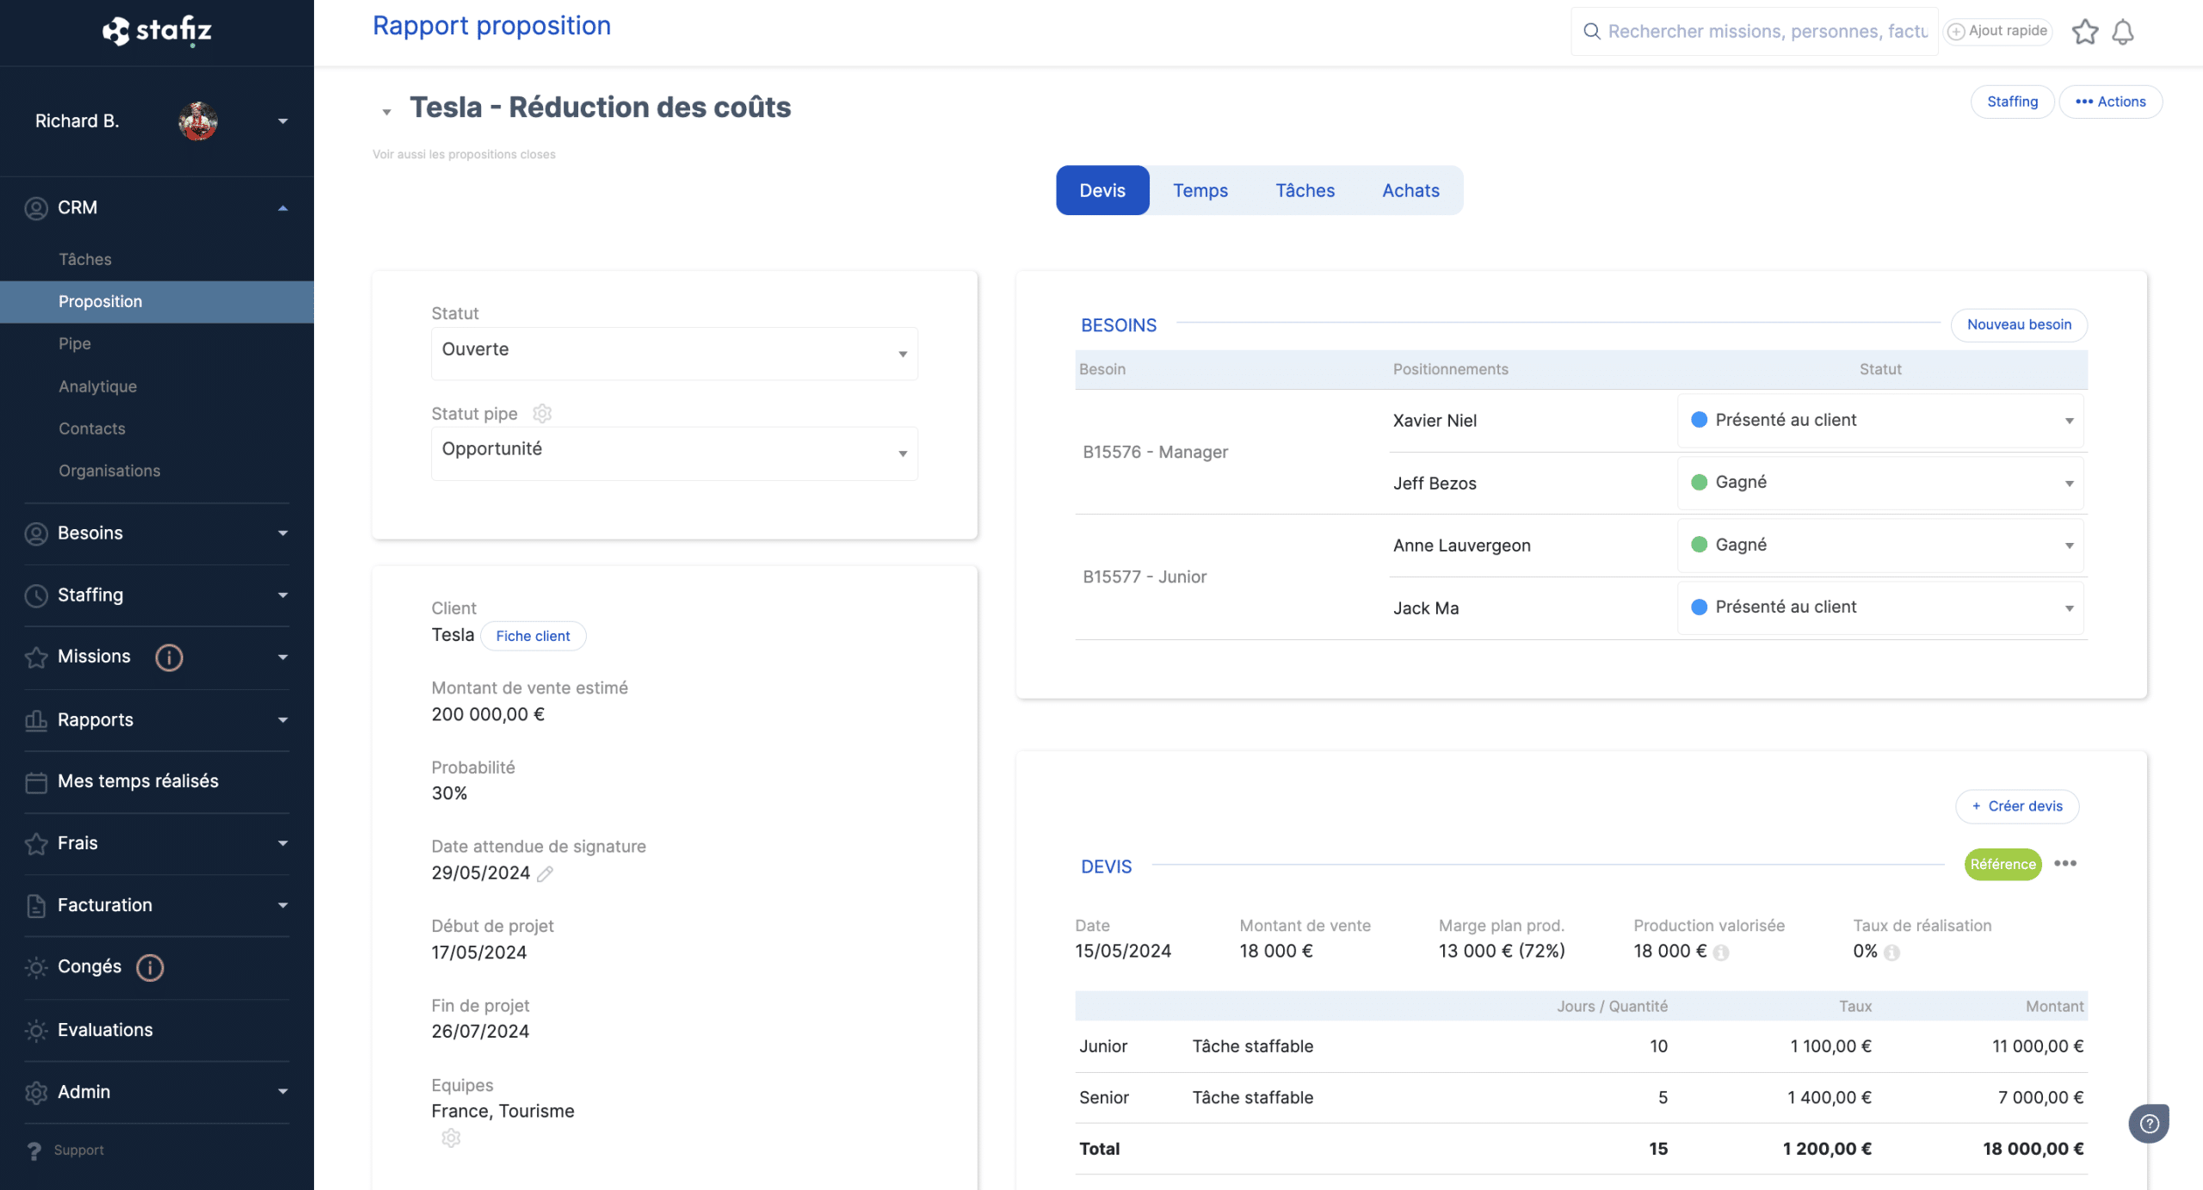Image resolution: width=2203 pixels, height=1190 pixels.
Task: Expand the Rapports section arrow
Action: pos(282,720)
